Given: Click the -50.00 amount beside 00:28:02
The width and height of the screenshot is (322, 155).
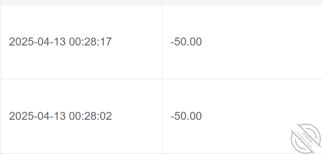Looking at the screenshot, I should tap(186, 116).
